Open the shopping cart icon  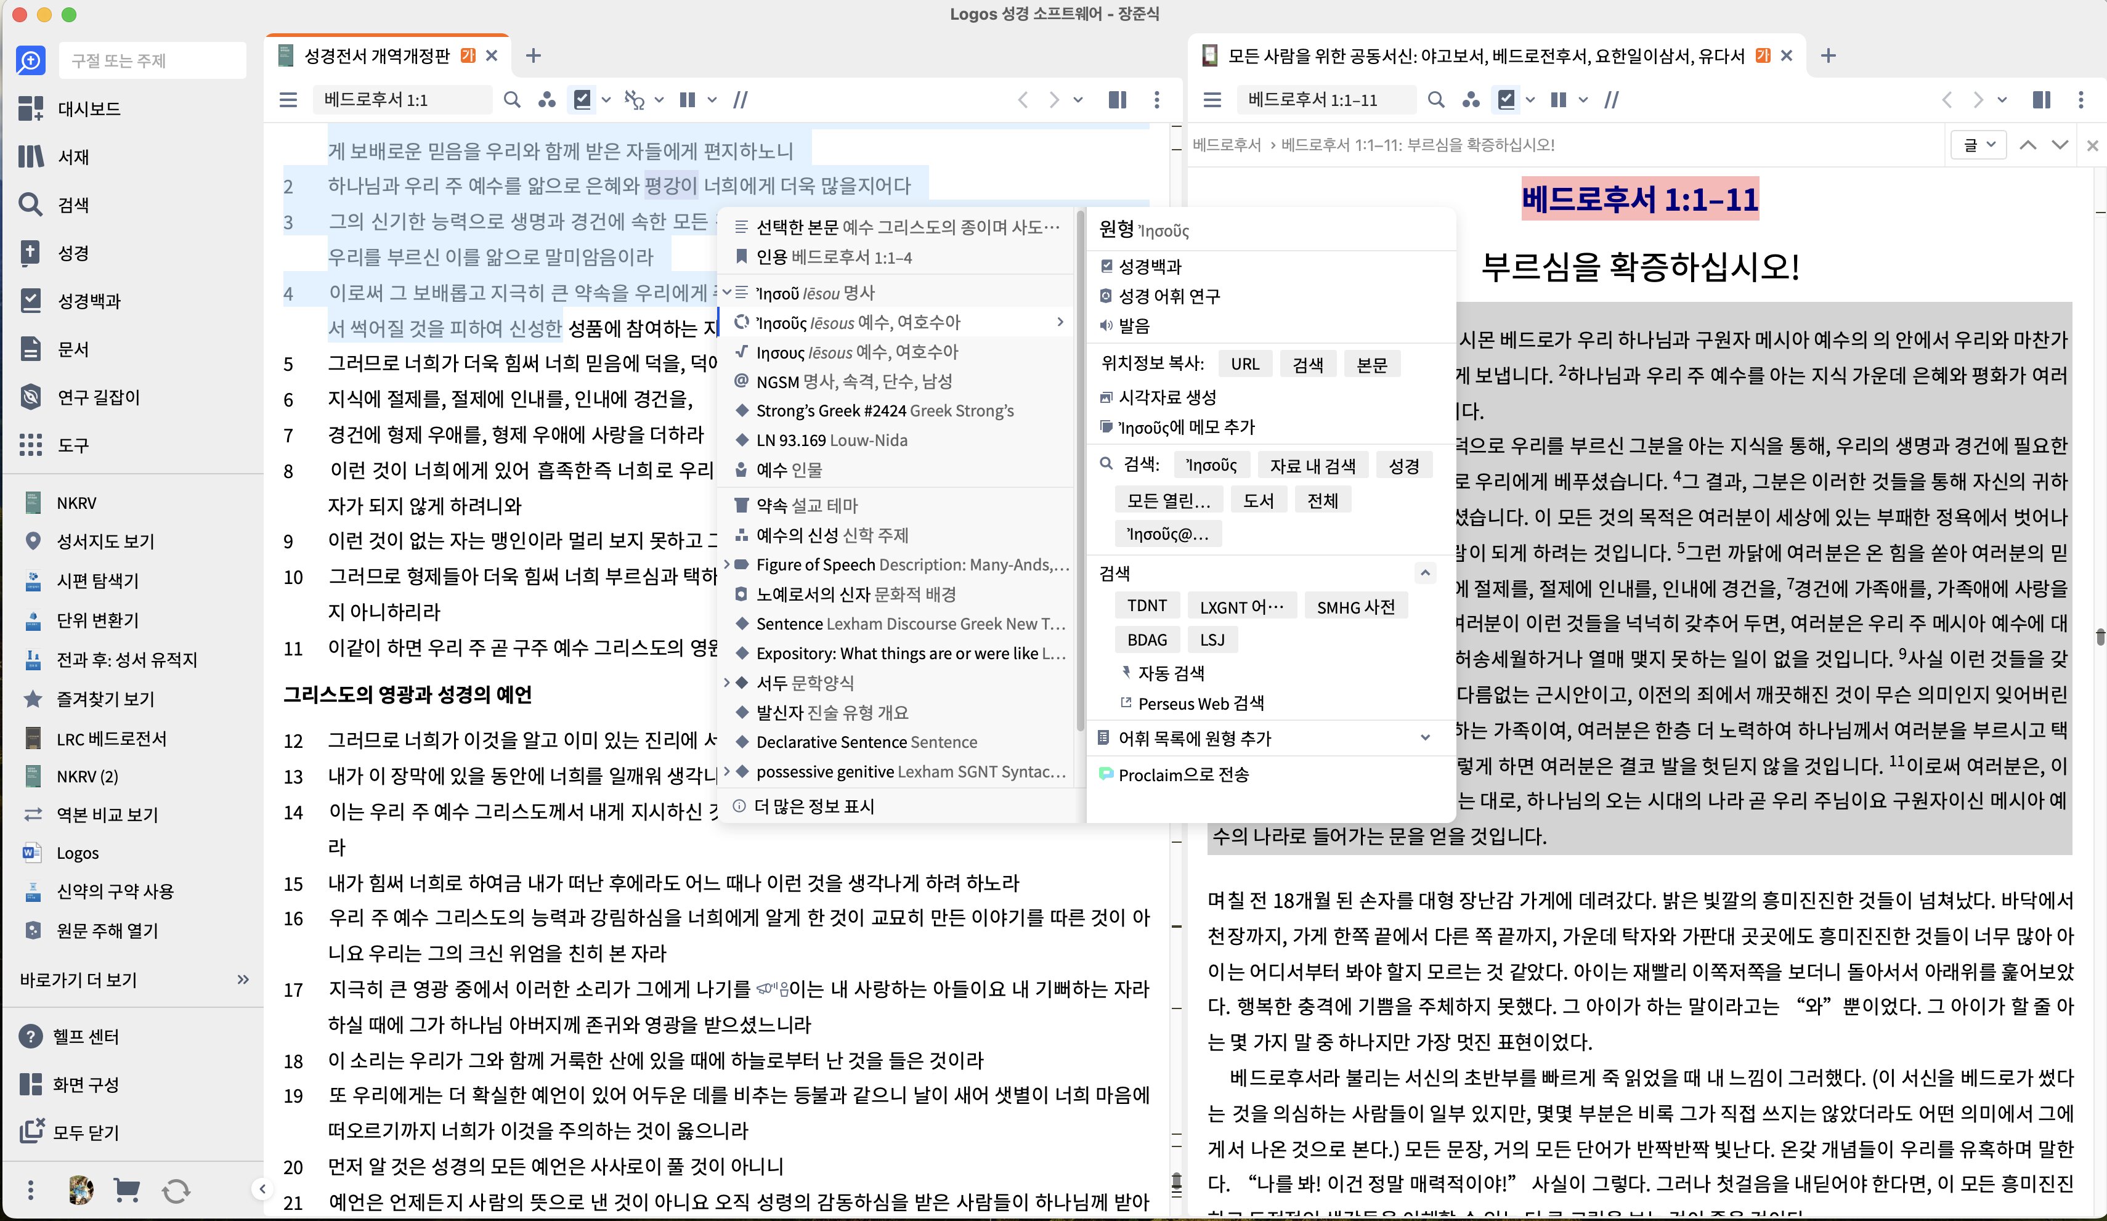click(126, 1189)
